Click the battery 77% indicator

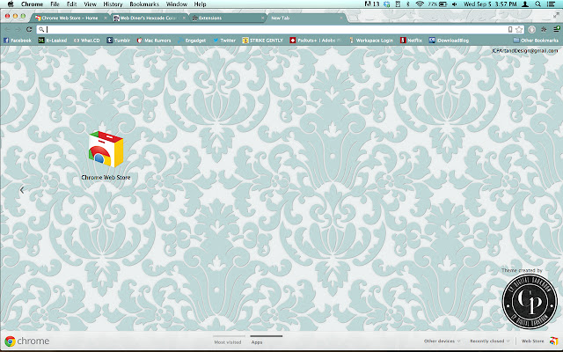coord(437,4)
